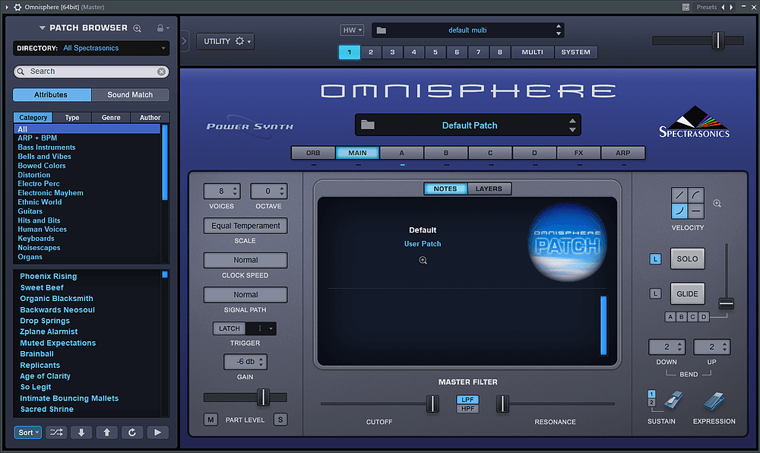Open the default multi dropdown
Screen dimensions: 760x453
[467, 30]
